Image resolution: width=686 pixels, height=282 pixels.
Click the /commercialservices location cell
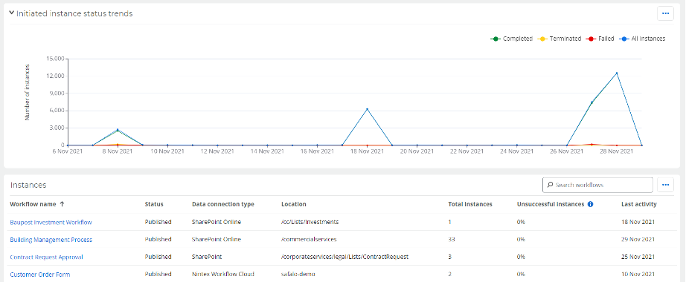309,239
